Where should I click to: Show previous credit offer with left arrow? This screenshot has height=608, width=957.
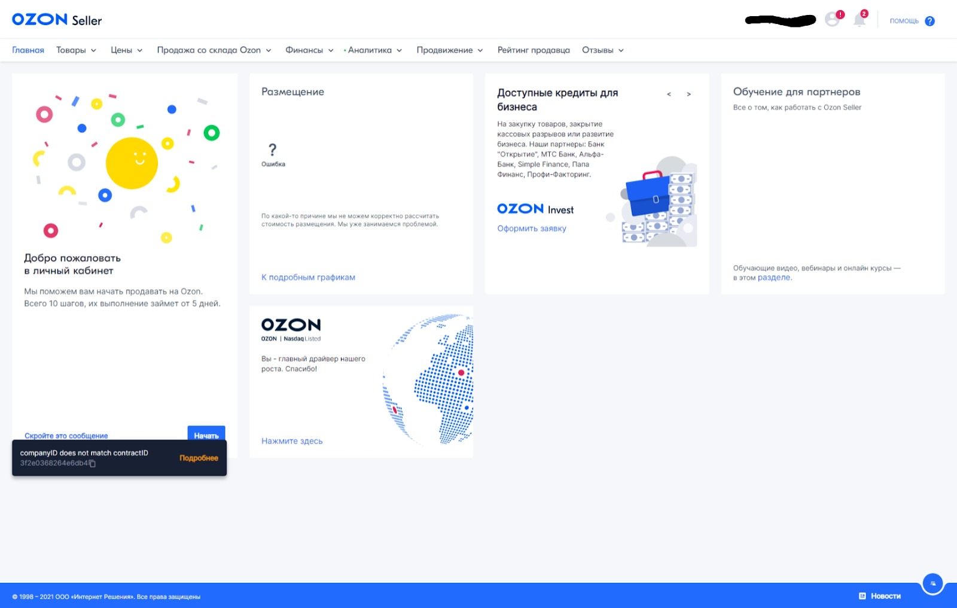[669, 94]
